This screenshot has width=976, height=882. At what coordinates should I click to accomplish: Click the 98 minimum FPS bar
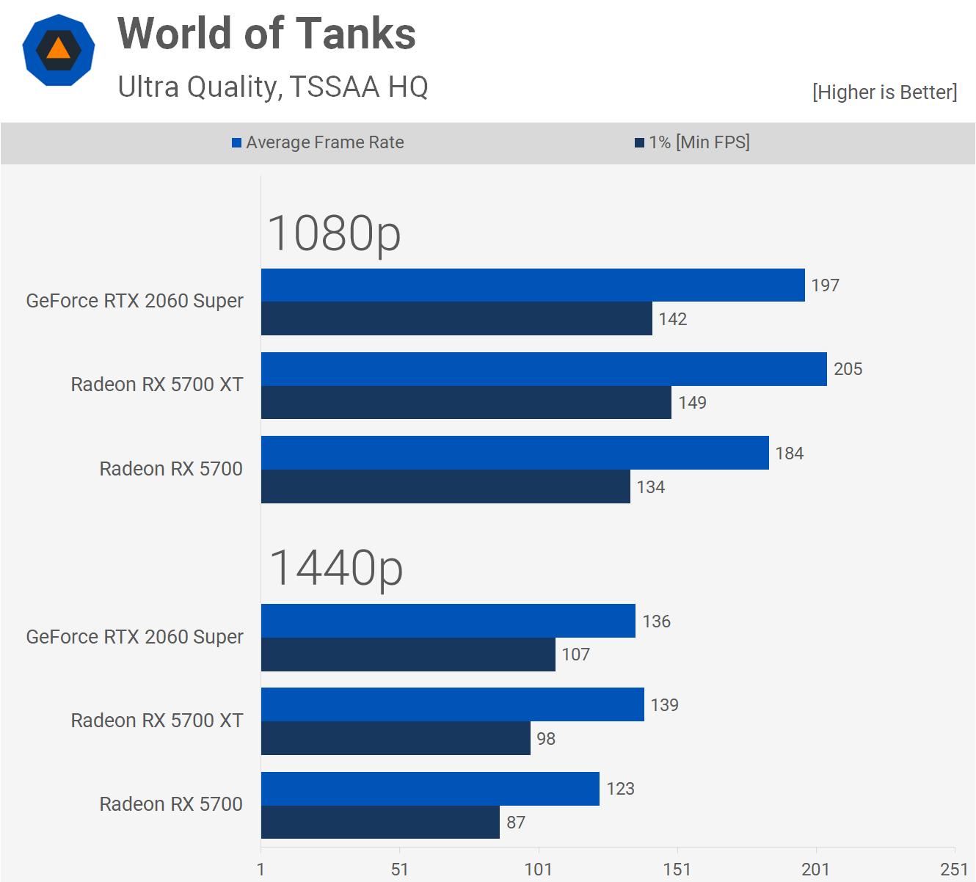tap(396, 738)
